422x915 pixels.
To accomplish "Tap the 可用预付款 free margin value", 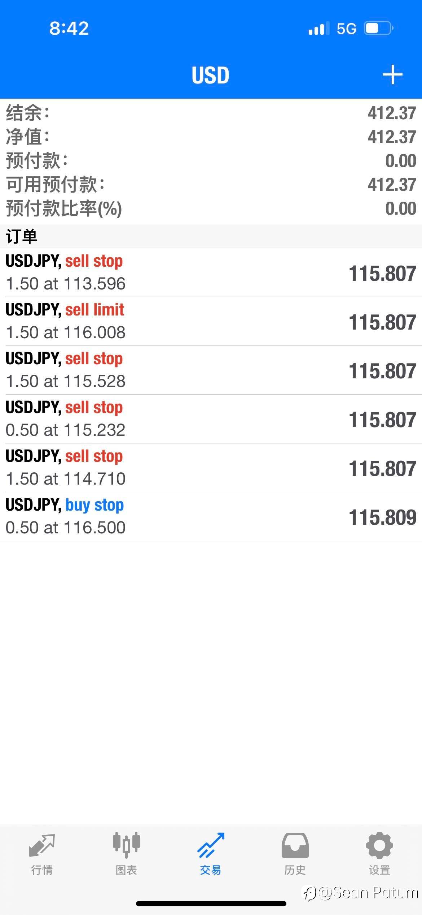I will click(x=392, y=185).
